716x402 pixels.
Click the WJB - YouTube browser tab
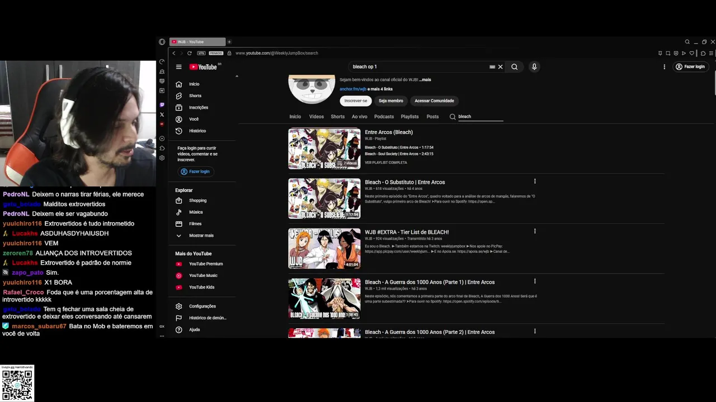(x=197, y=42)
